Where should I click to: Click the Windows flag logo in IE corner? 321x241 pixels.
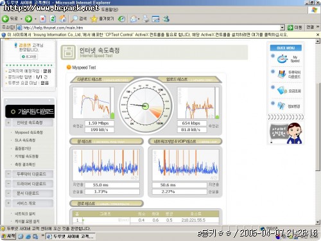[x=314, y=10]
